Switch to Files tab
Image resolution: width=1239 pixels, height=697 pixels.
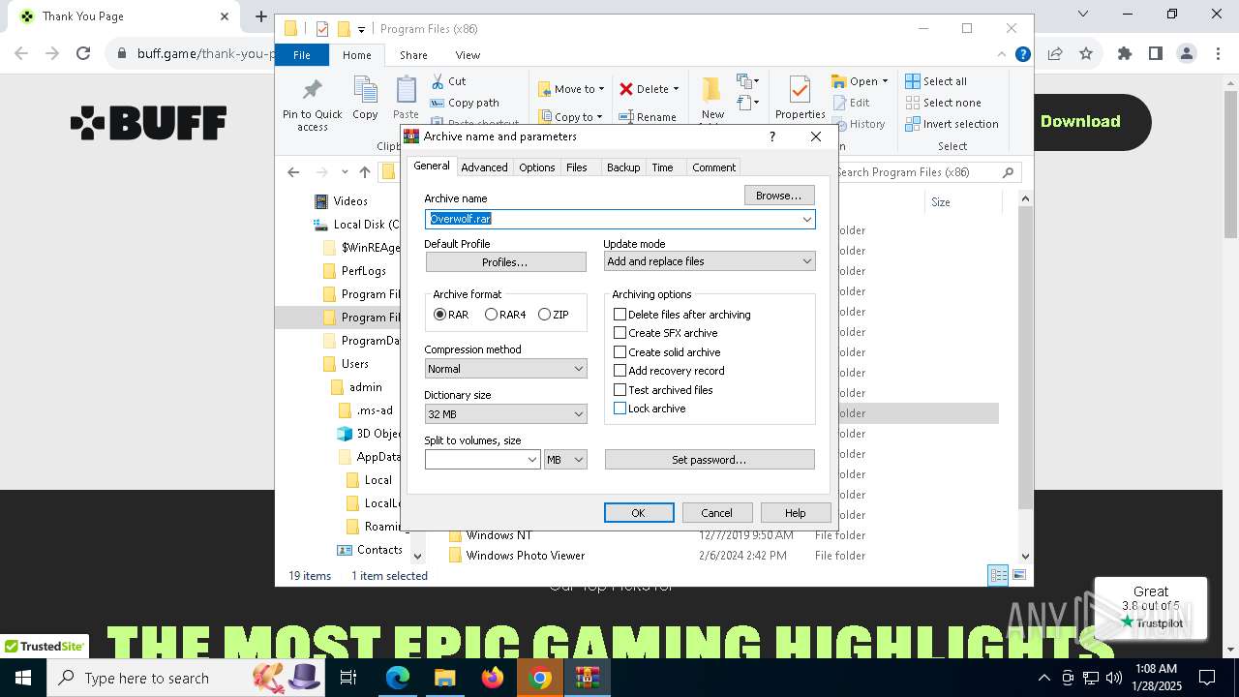(x=577, y=167)
